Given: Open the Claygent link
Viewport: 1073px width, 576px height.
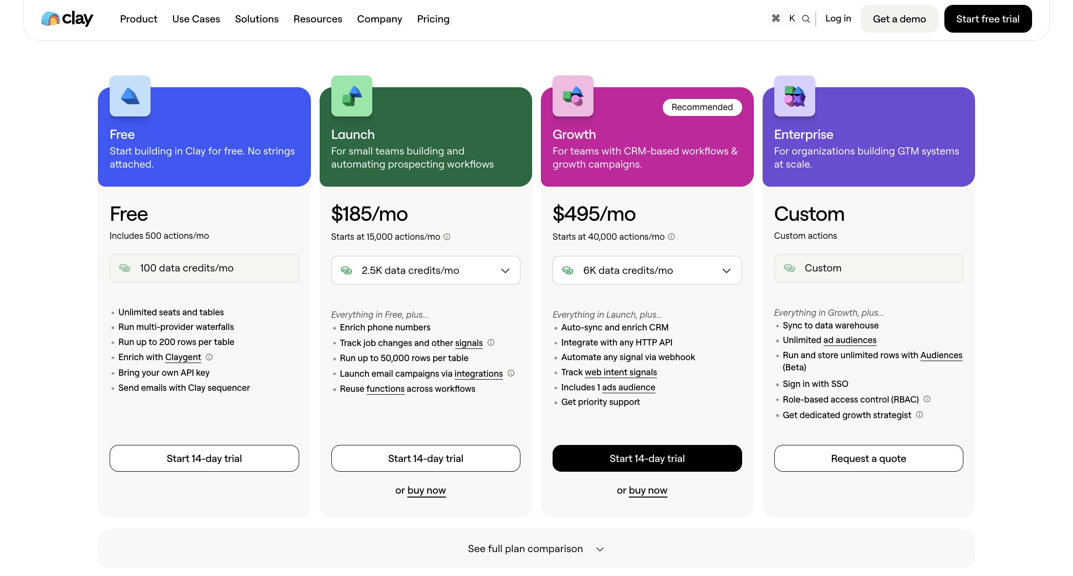Looking at the screenshot, I should click(x=183, y=357).
